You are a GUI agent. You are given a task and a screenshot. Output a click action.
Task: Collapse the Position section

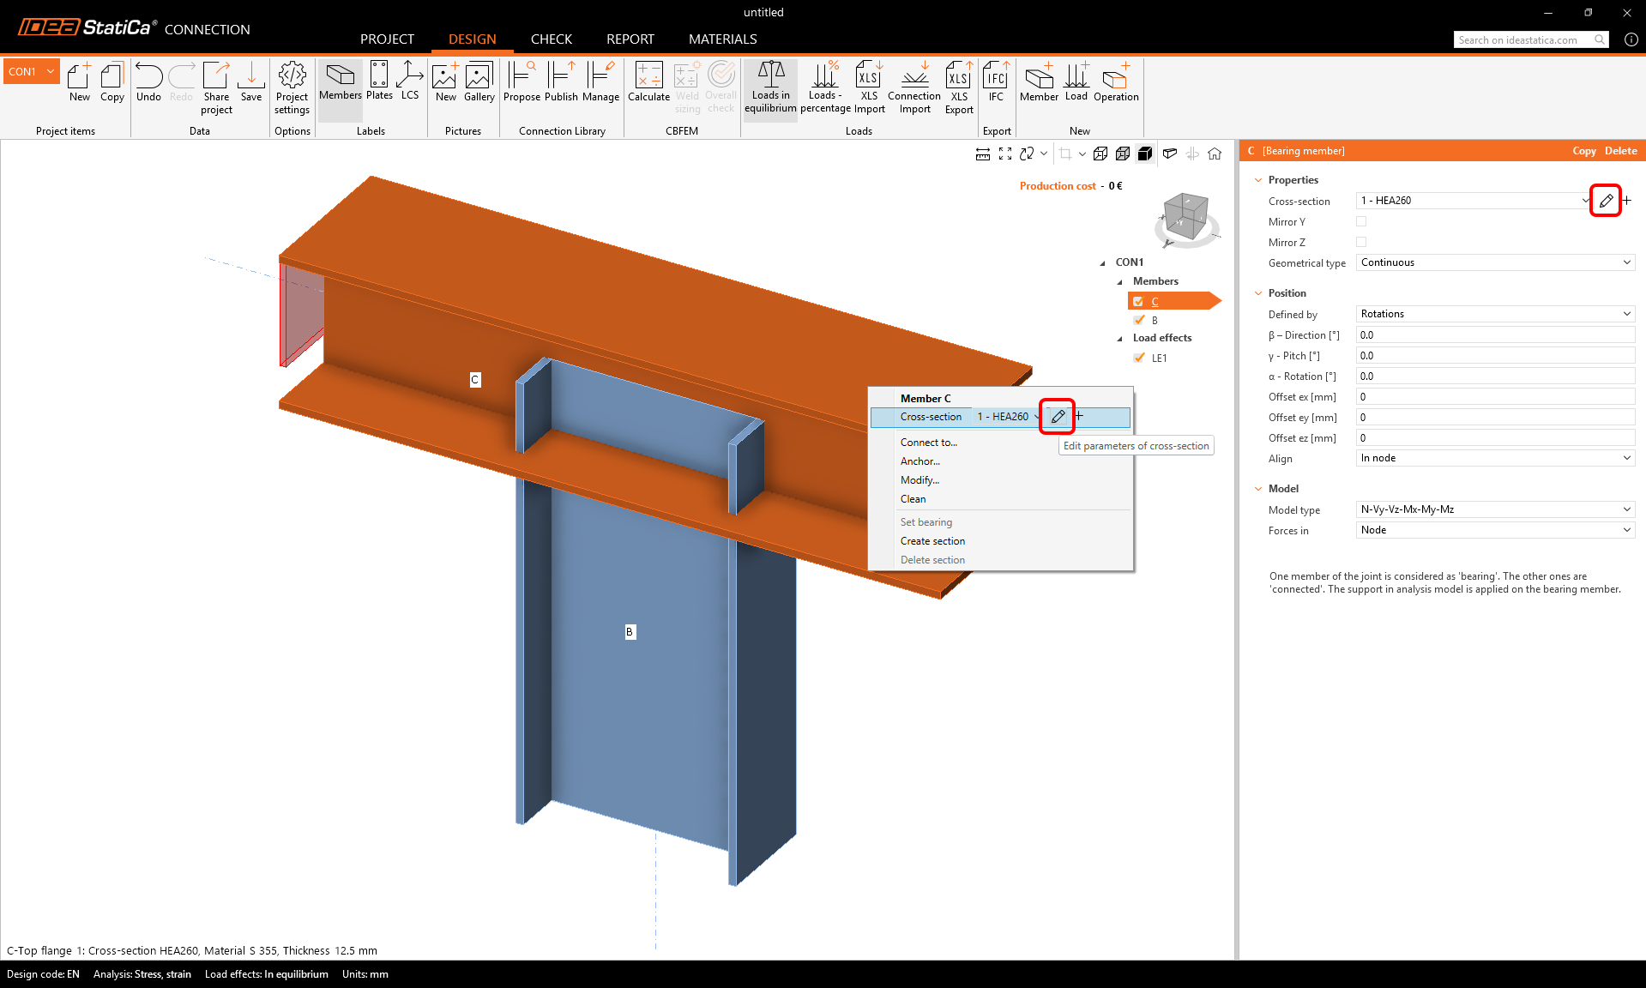point(1258,293)
